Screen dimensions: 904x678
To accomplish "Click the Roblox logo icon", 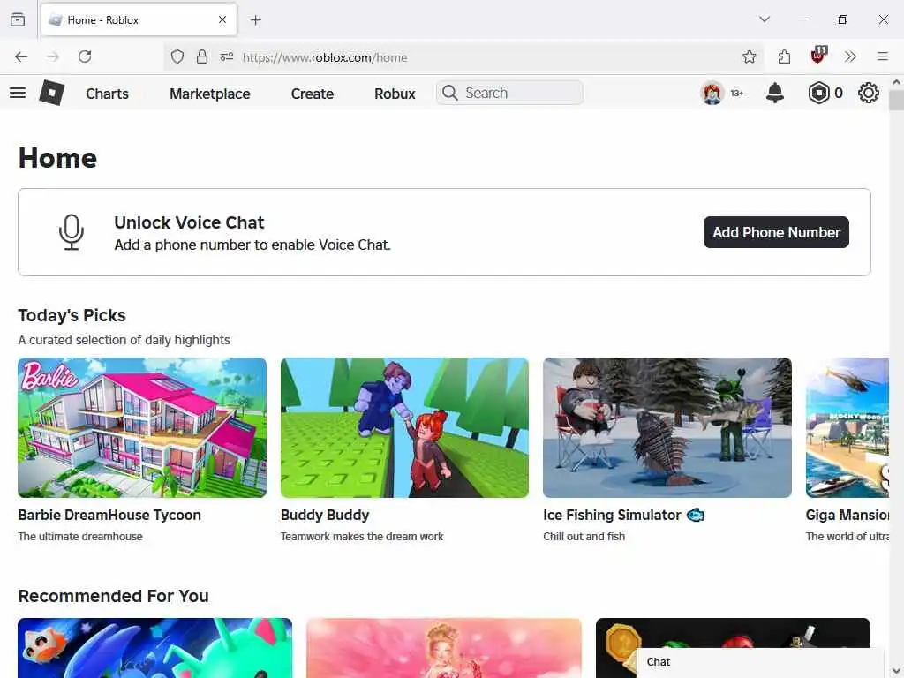I will (x=52, y=93).
